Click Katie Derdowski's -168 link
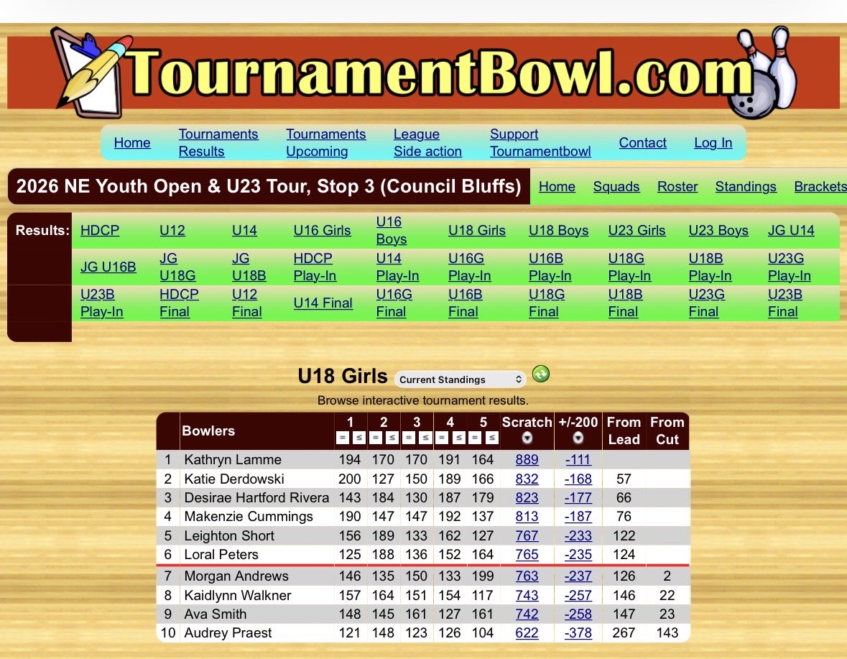Screen dimensions: 847x659 click(x=578, y=479)
